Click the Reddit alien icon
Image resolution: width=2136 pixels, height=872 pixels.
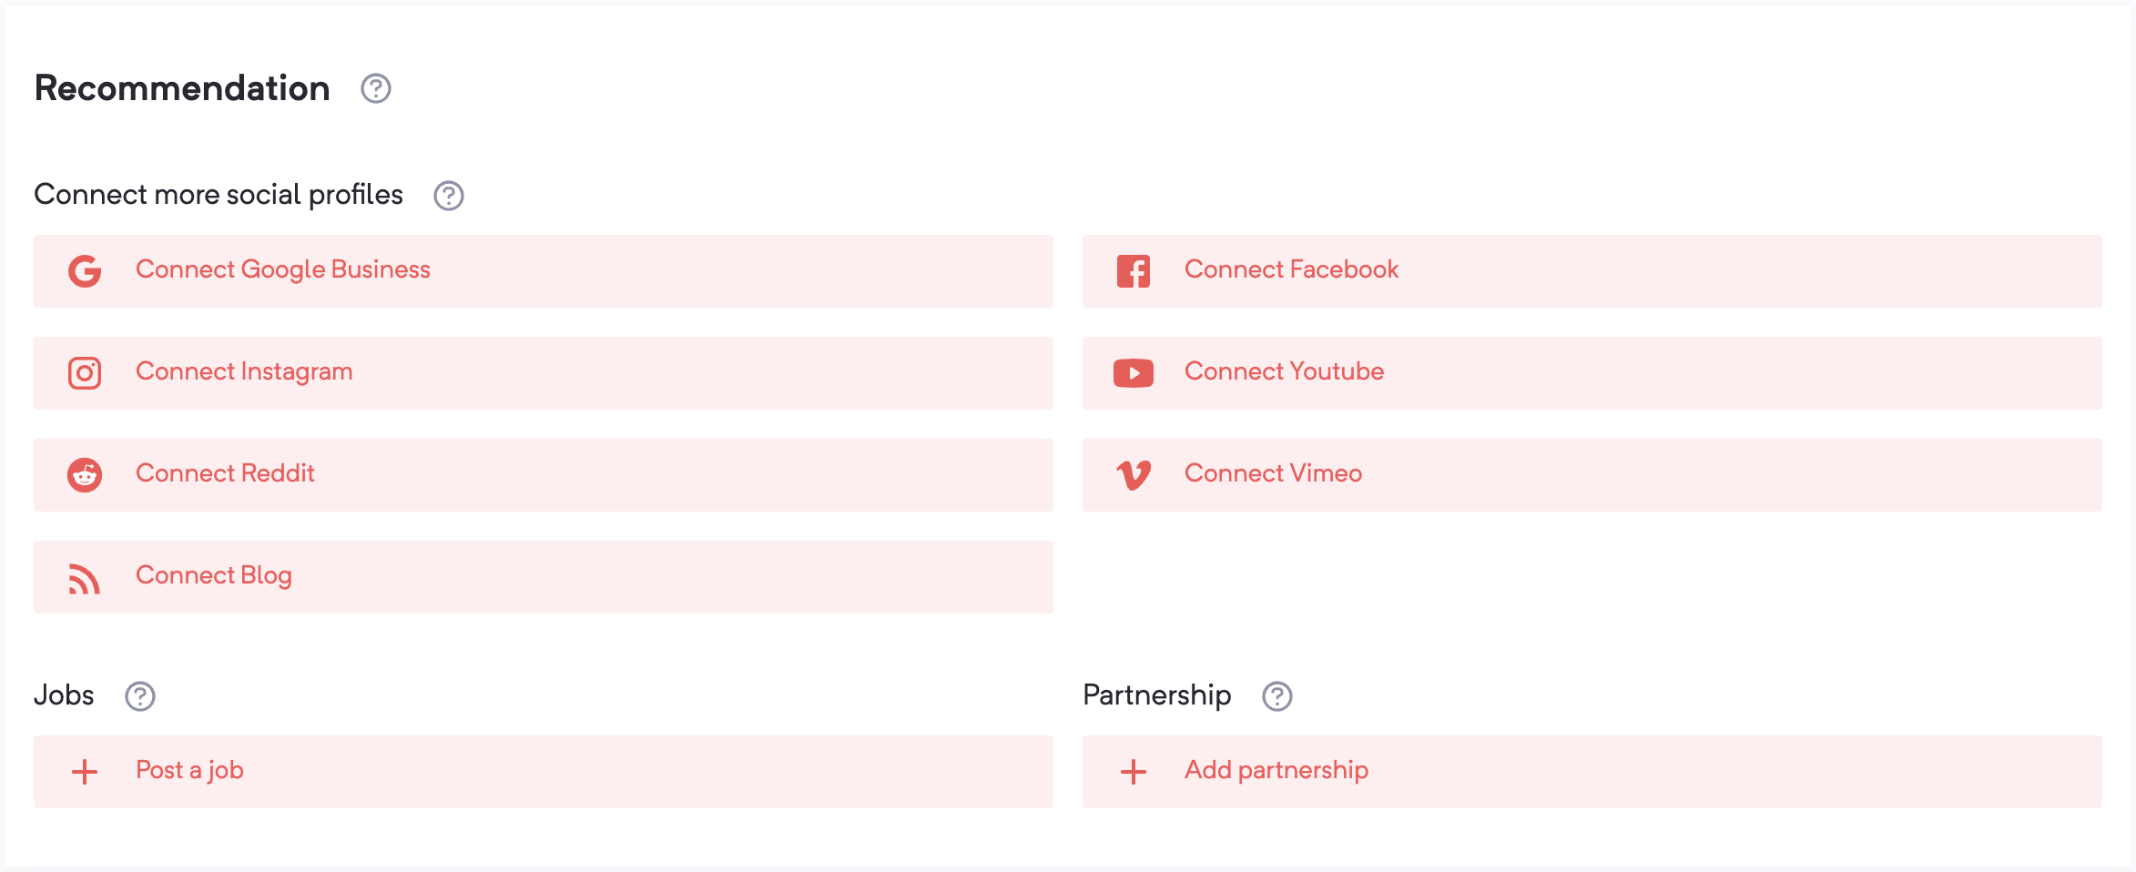tap(85, 475)
